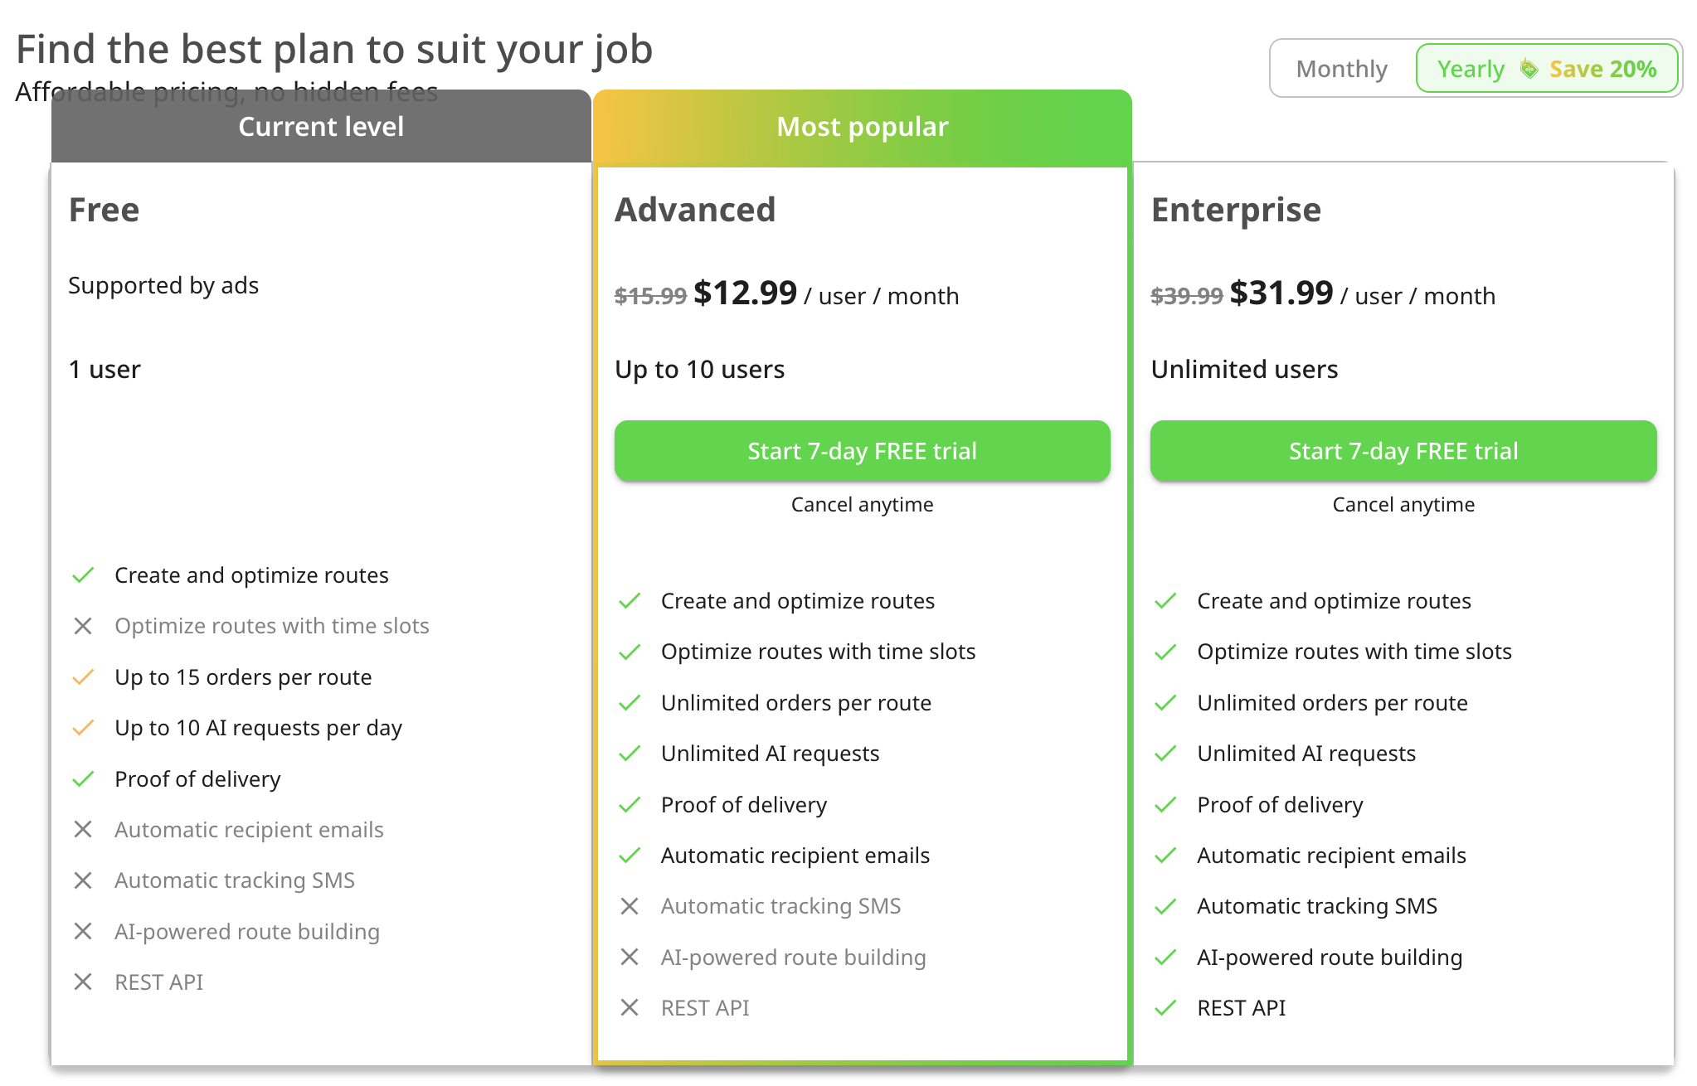Click the check beside Free plan Proof of delivery

point(83,779)
